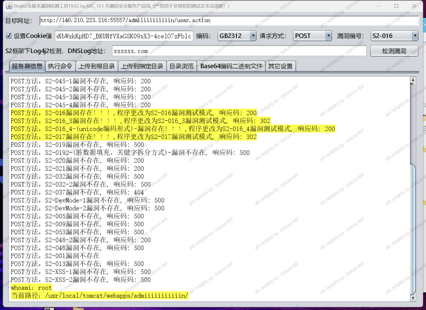The image size is (426, 310).
Task: Click the scroll up arrow in results
Action: (413, 80)
